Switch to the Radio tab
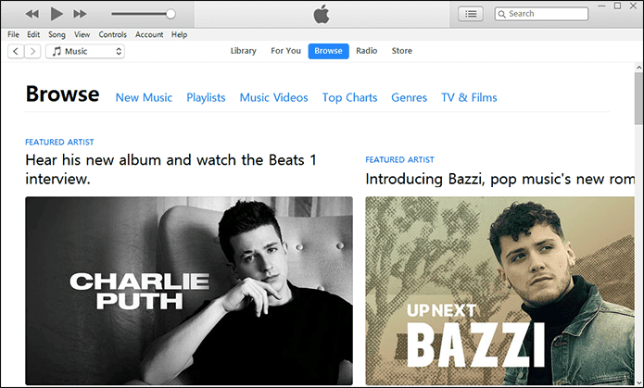 [366, 51]
